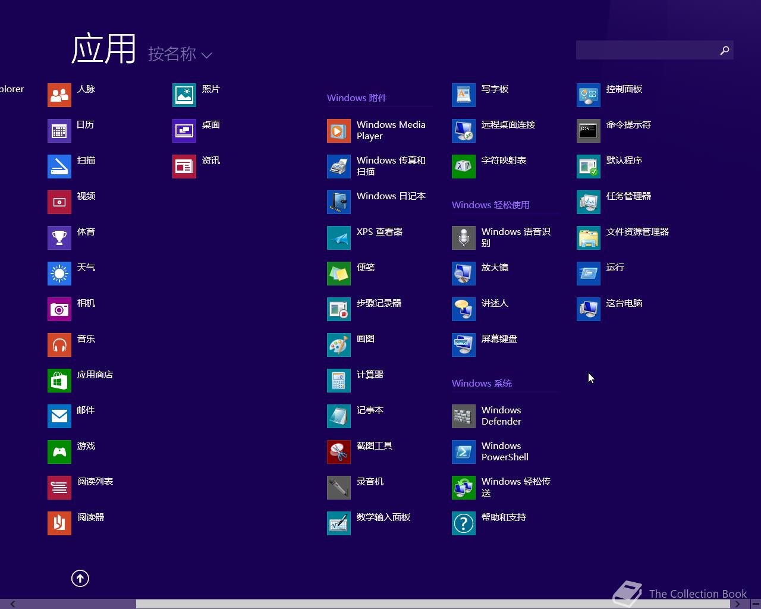Launch the 讲述人 narrator icon
The image size is (761, 609).
(x=464, y=309)
